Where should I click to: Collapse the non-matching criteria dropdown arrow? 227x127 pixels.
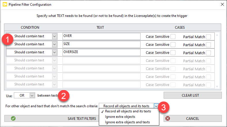(156, 106)
